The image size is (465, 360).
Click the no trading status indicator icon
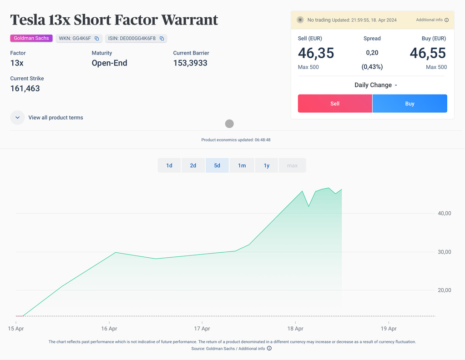tap(300, 20)
